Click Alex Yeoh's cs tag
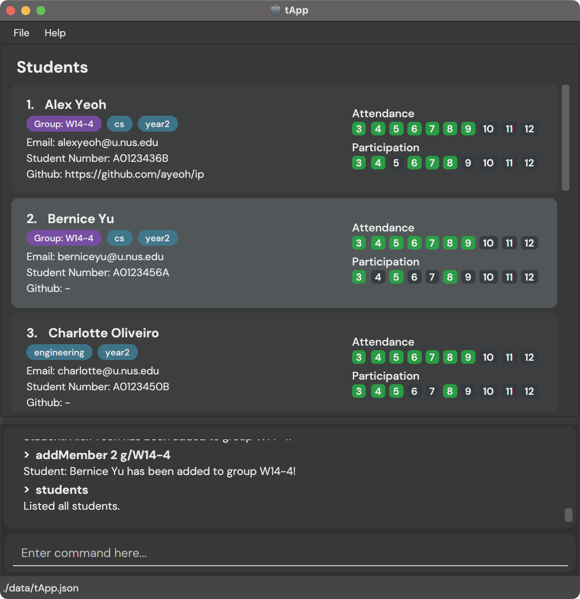 click(x=119, y=124)
